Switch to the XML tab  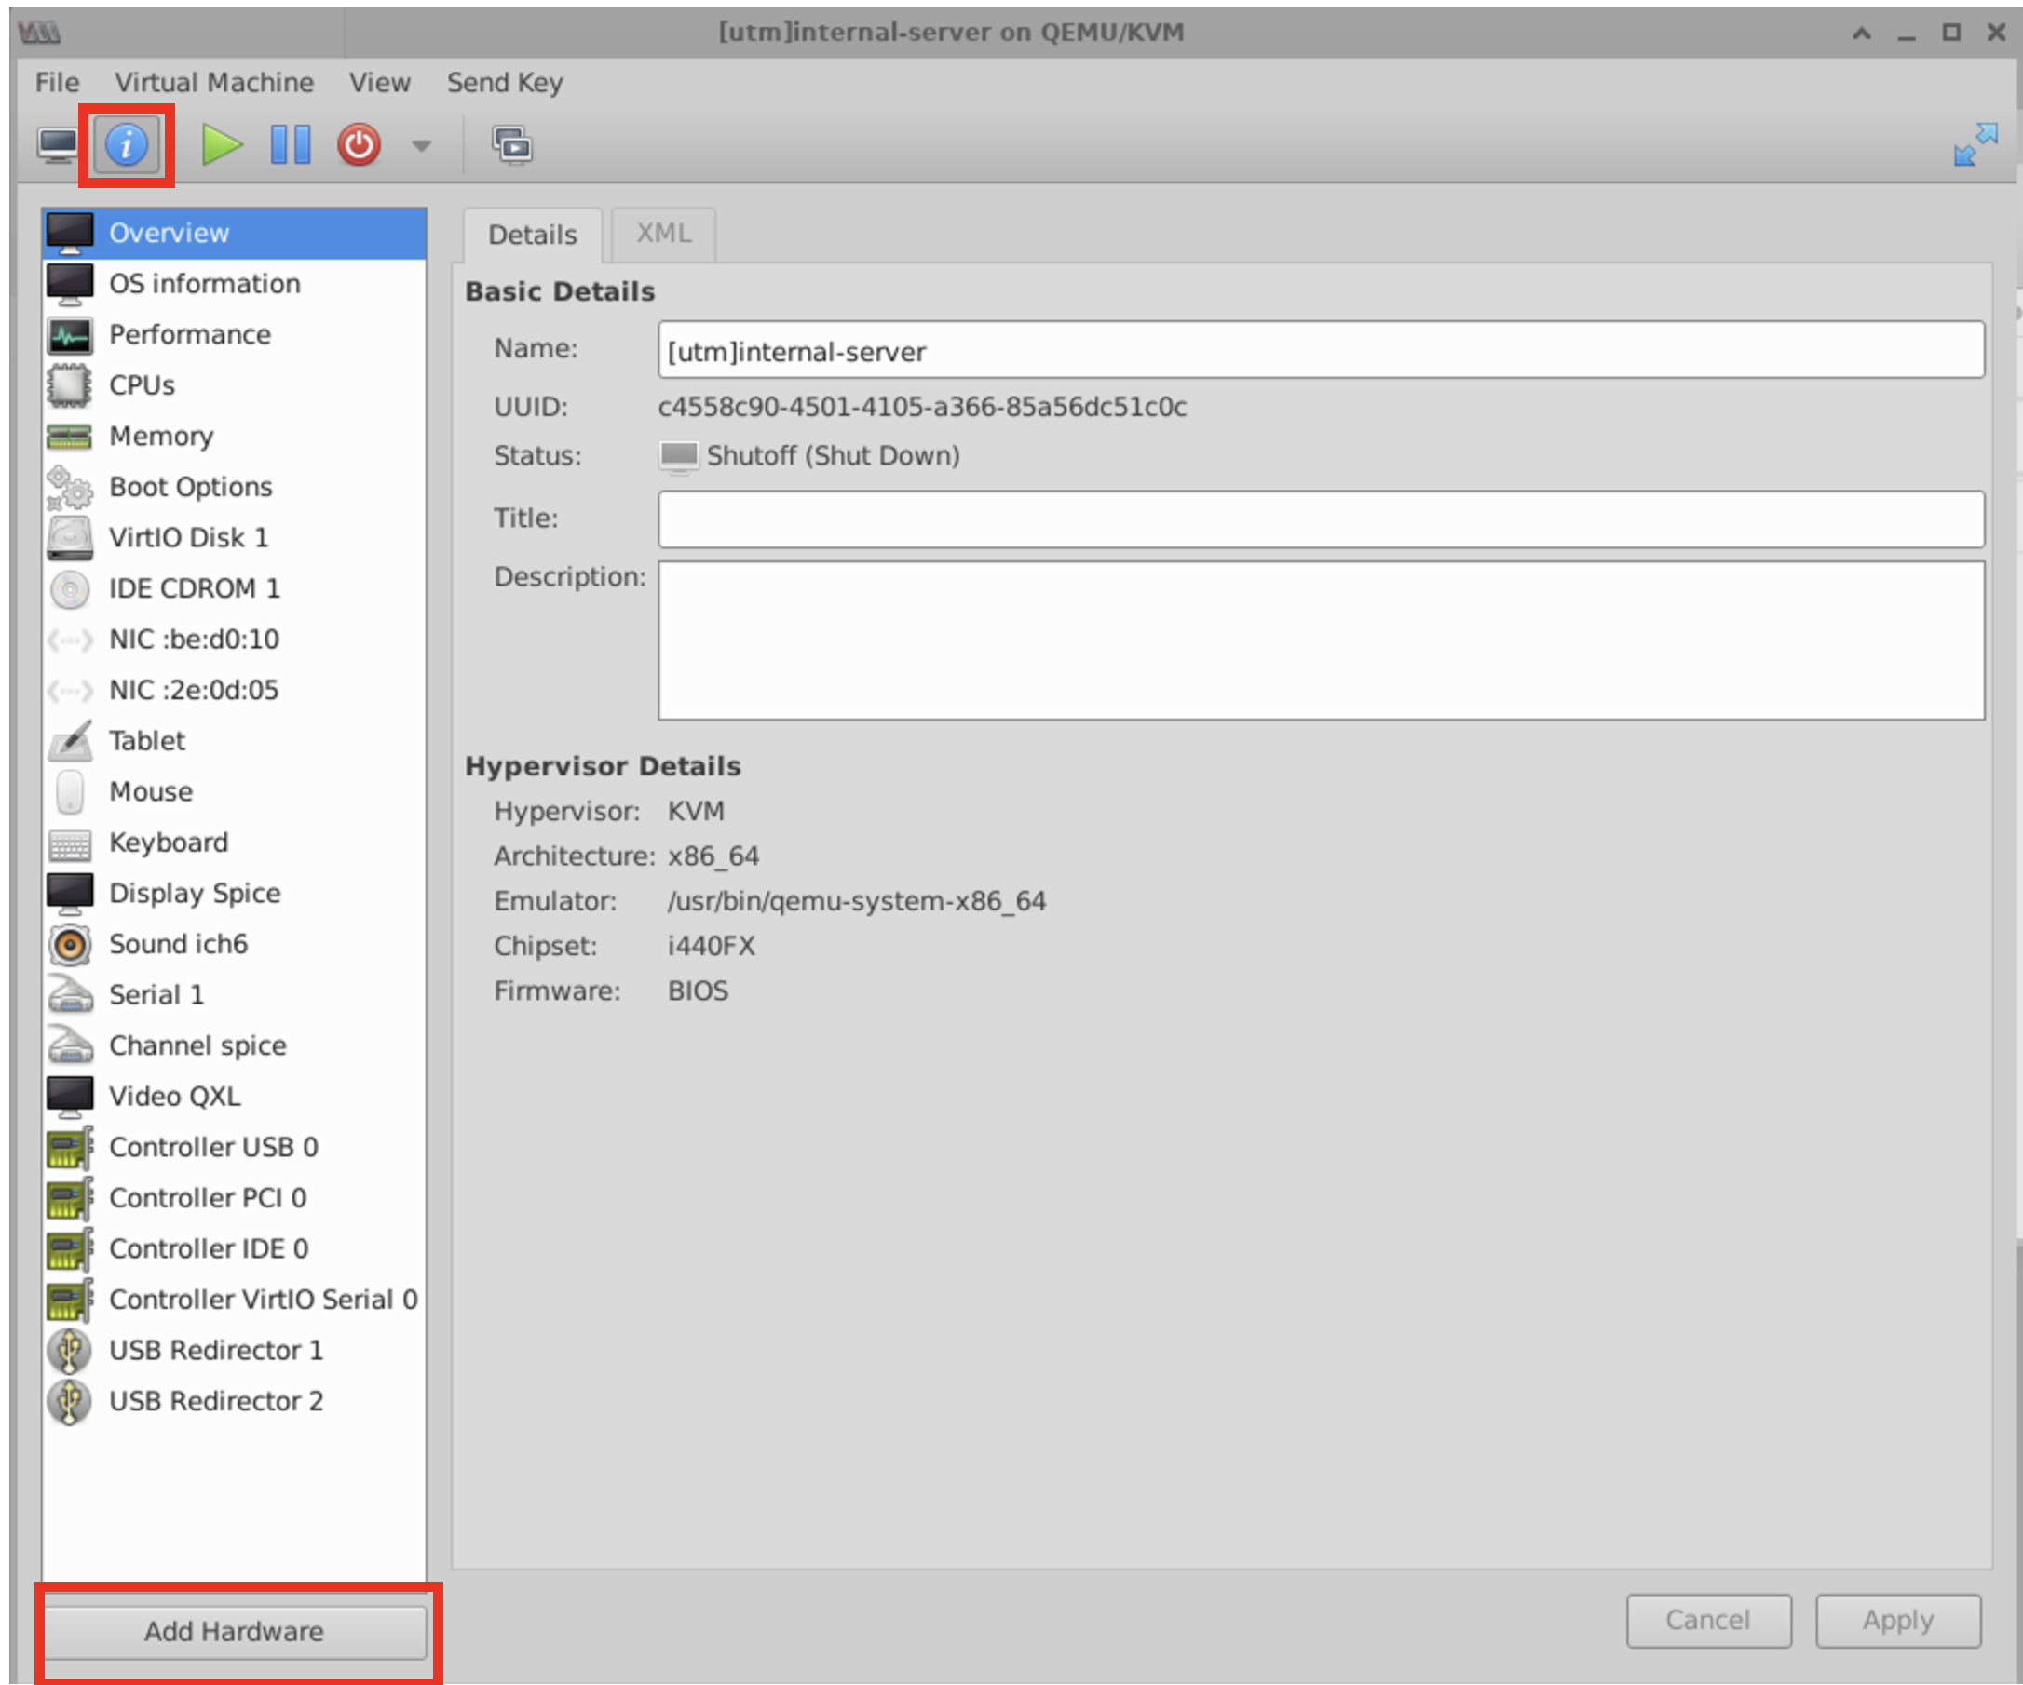pos(663,234)
